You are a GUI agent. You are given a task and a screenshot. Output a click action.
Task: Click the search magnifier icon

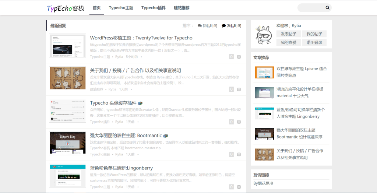pos(327,8)
